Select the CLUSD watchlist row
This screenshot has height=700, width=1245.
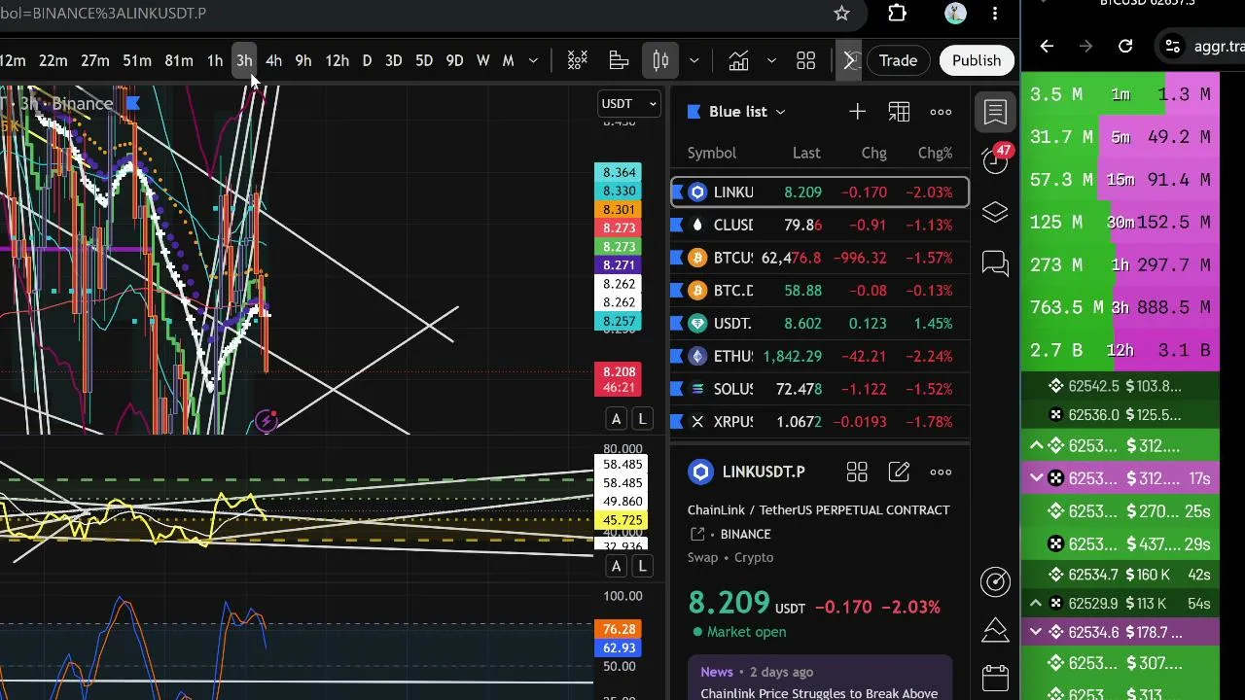pos(820,226)
